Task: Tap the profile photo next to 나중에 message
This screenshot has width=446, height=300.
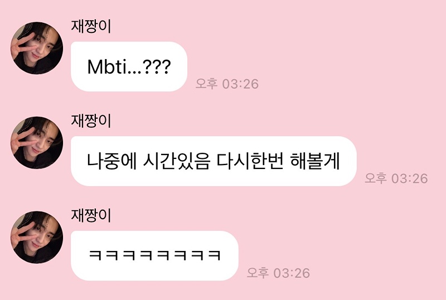Action: pyautogui.click(x=37, y=143)
